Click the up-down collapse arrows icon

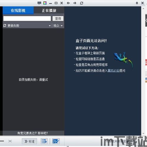[x=137, y=3]
